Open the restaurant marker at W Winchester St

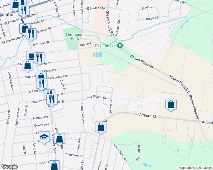[x=31, y=34]
